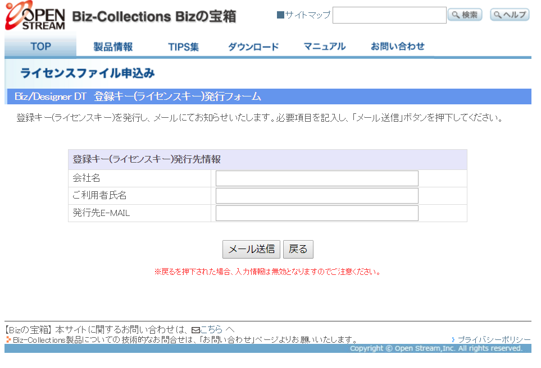Screen dimensions: 541x368
Task: Focus the site search input field
Action: (389, 15)
